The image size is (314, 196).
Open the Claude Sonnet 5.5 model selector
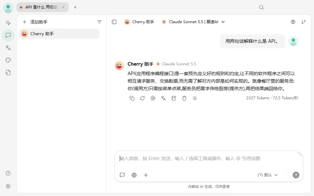tap(193, 22)
